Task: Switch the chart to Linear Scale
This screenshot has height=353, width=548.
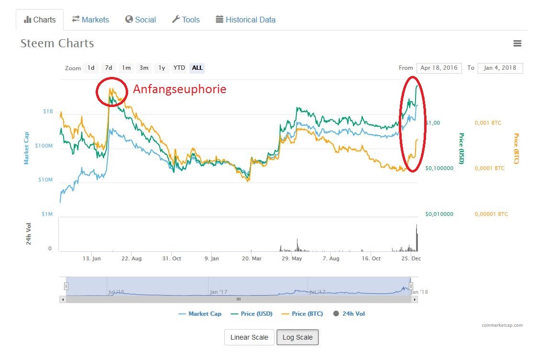Action: click(x=249, y=337)
